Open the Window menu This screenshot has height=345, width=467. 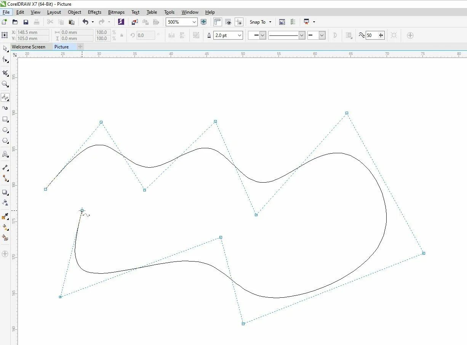190,12
